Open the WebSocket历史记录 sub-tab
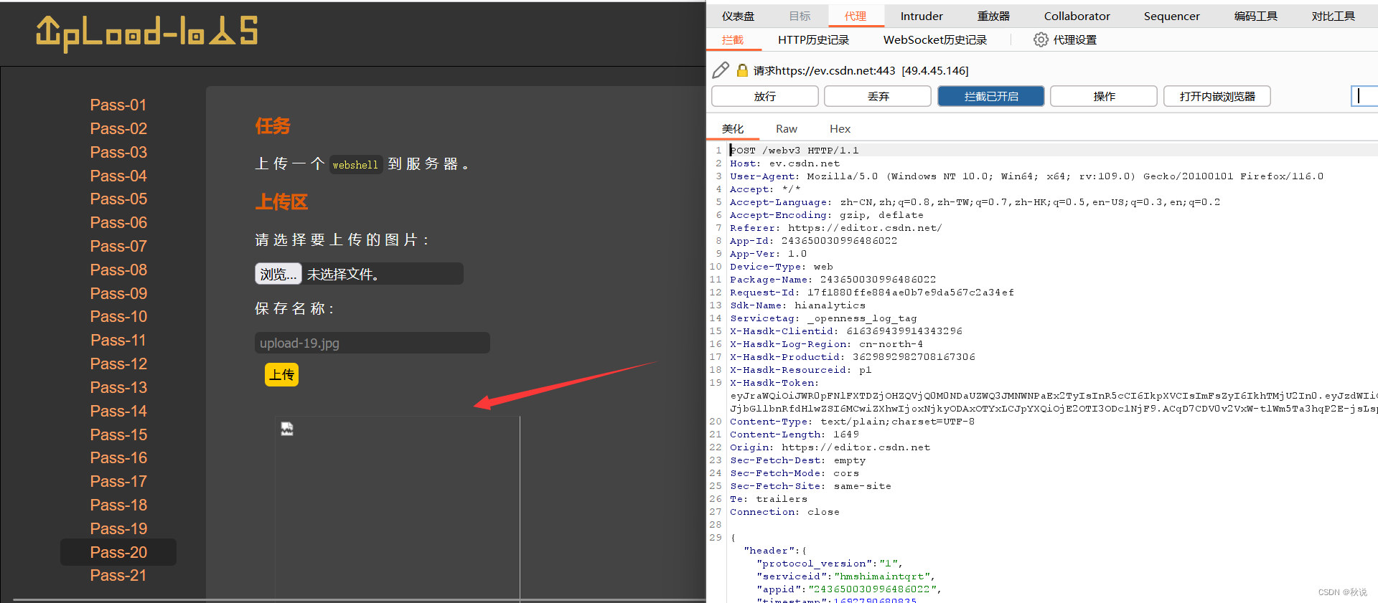Viewport: 1378px width, 603px height. pyautogui.click(x=934, y=39)
